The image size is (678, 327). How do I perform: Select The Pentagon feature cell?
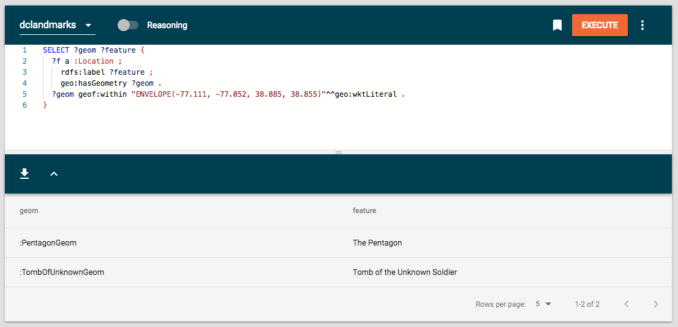377,243
